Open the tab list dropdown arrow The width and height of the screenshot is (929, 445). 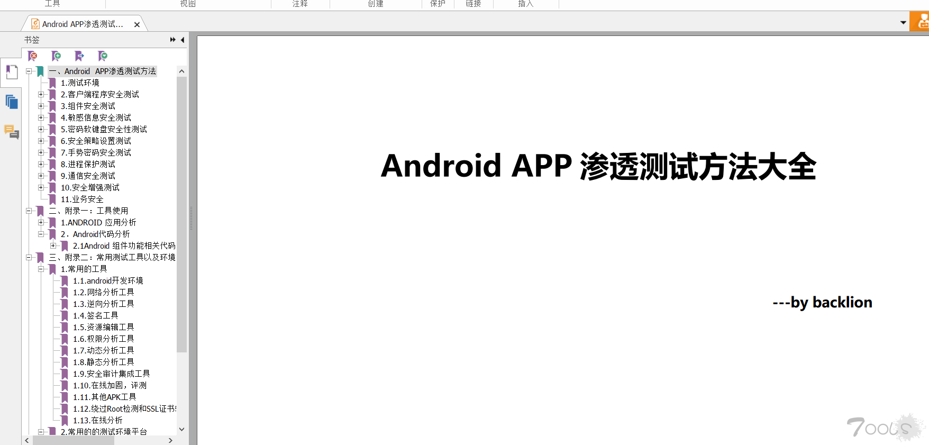pyautogui.click(x=903, y=23)
